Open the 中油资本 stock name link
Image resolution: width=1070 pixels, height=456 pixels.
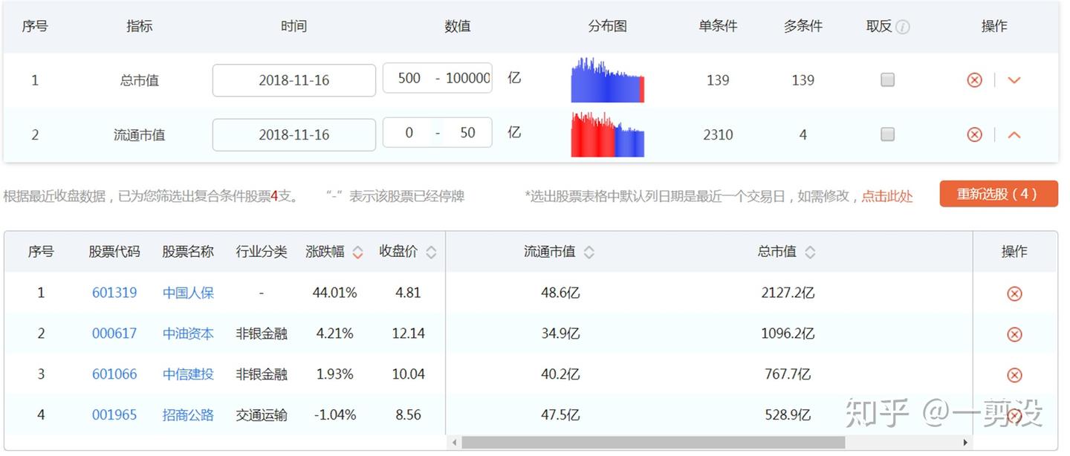tap(187, 333)
